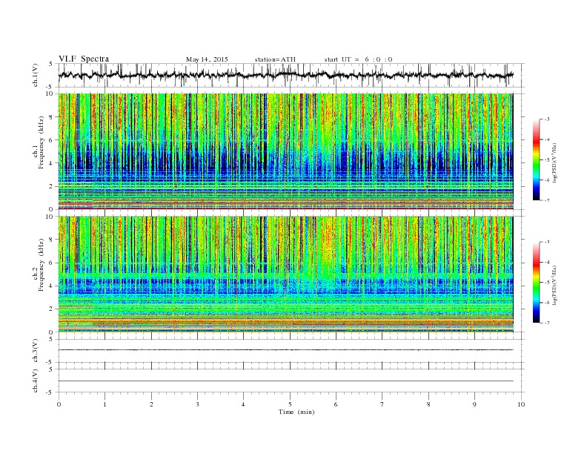587x454 pixels.
Task: Click the time axis tick label "1"
Action: [x=105, y=404]
